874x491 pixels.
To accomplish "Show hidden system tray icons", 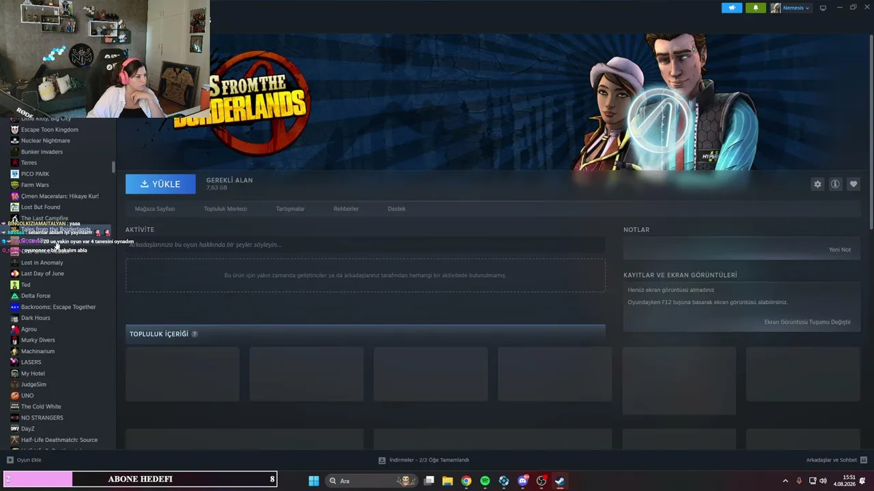I will 785,481.
